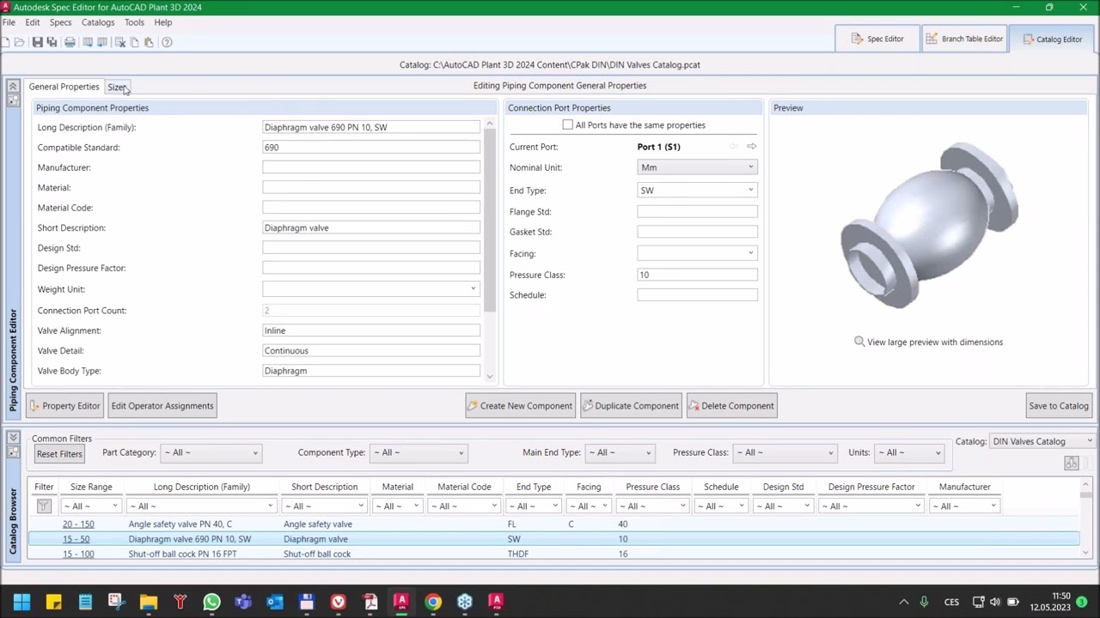Switch to the Sizes tab
This screenshot has height=618, width=1100.
click(x=117, y=87)
